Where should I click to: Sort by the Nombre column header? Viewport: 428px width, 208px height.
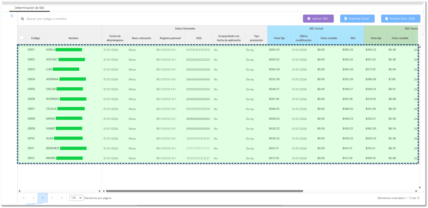tap(73, 38)
